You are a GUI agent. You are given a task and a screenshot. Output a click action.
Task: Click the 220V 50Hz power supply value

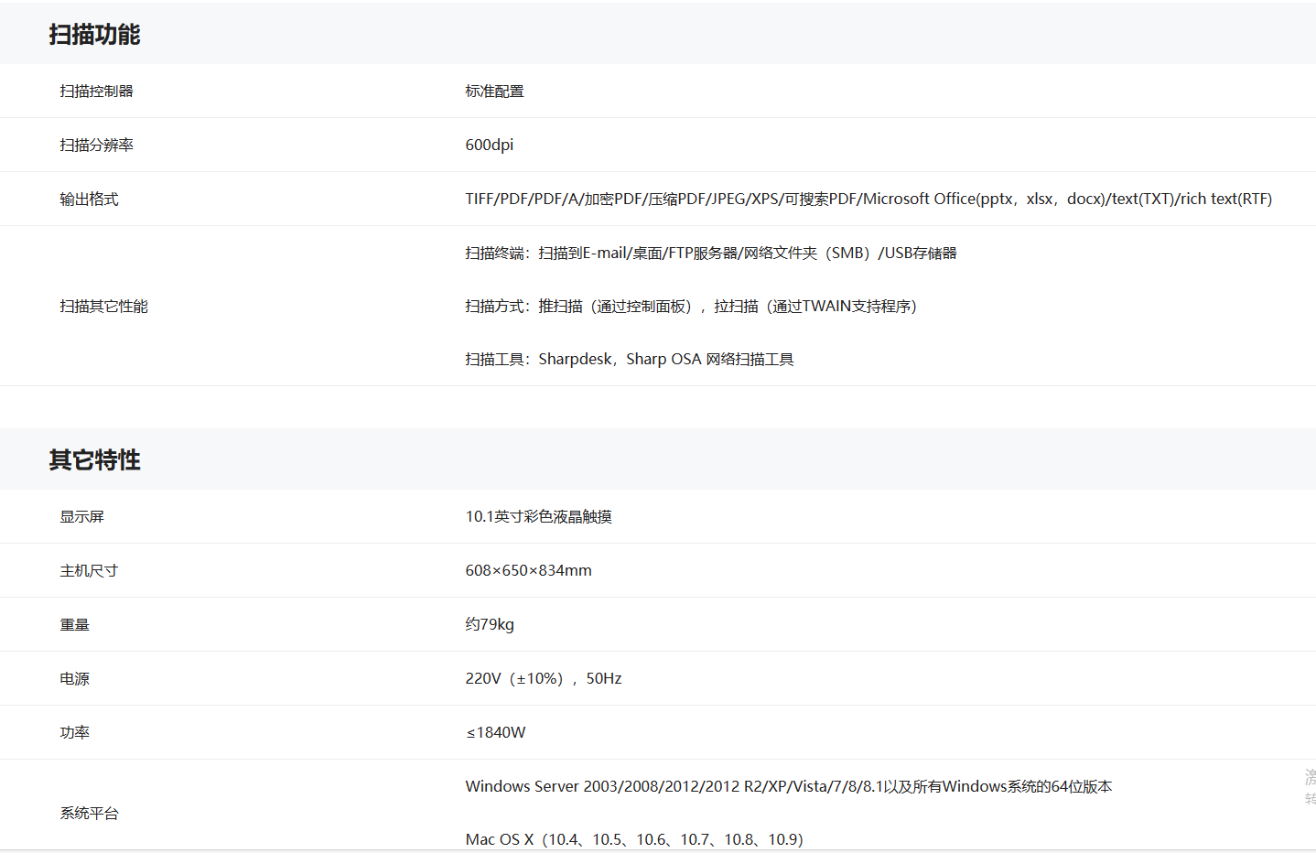tap(543, 679)
